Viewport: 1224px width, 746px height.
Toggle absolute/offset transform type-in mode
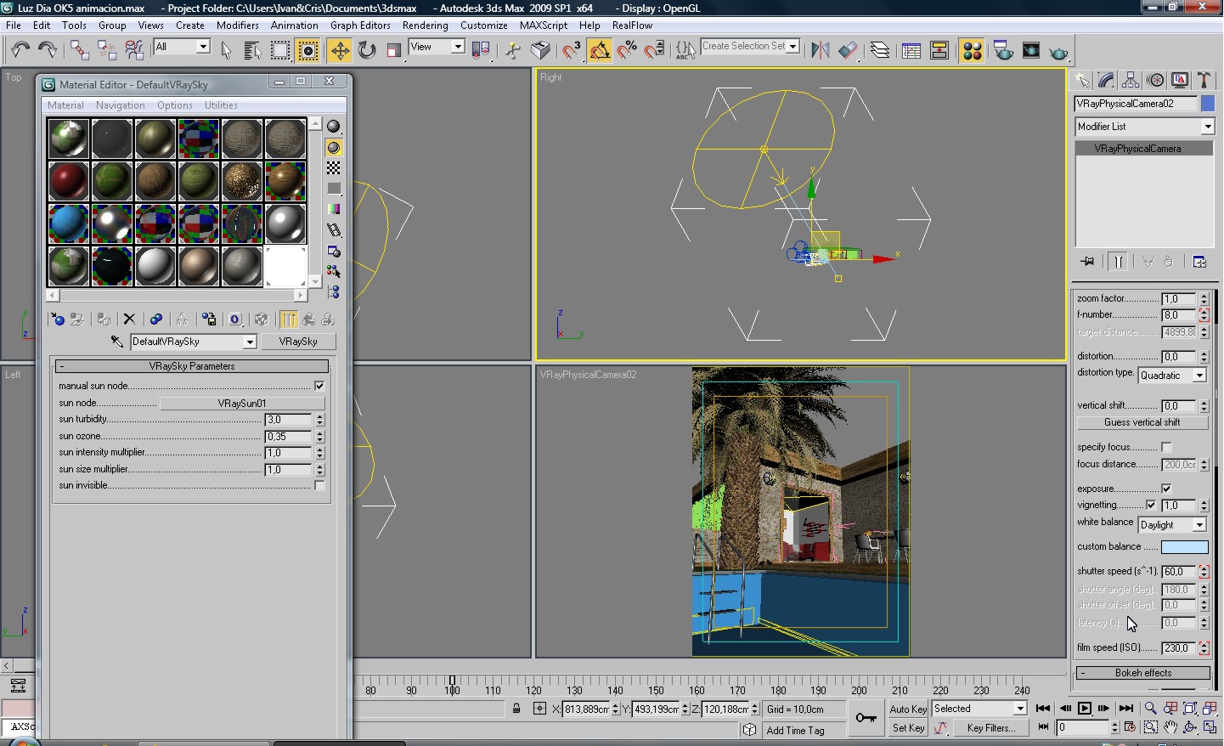[539, 709]
